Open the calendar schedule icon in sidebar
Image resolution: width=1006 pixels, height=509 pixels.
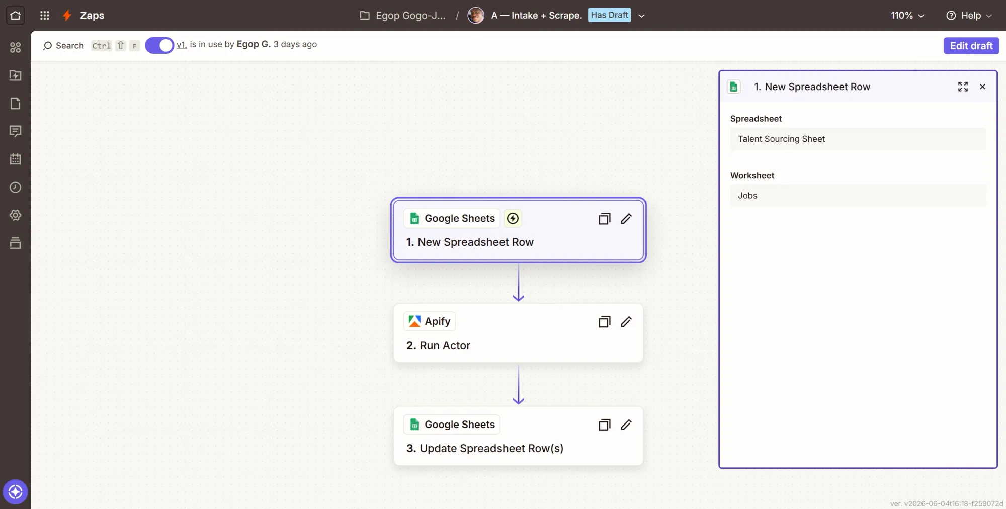click(15, 159)
